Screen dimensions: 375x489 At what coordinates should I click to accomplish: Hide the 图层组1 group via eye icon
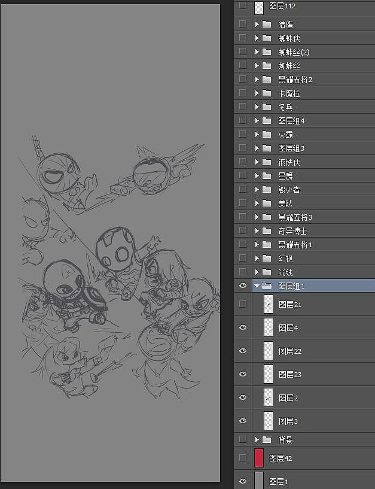(x=242, y=285)
